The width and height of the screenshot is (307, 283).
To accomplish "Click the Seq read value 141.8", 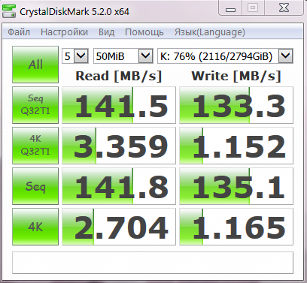I will click(x=119, y=186).
